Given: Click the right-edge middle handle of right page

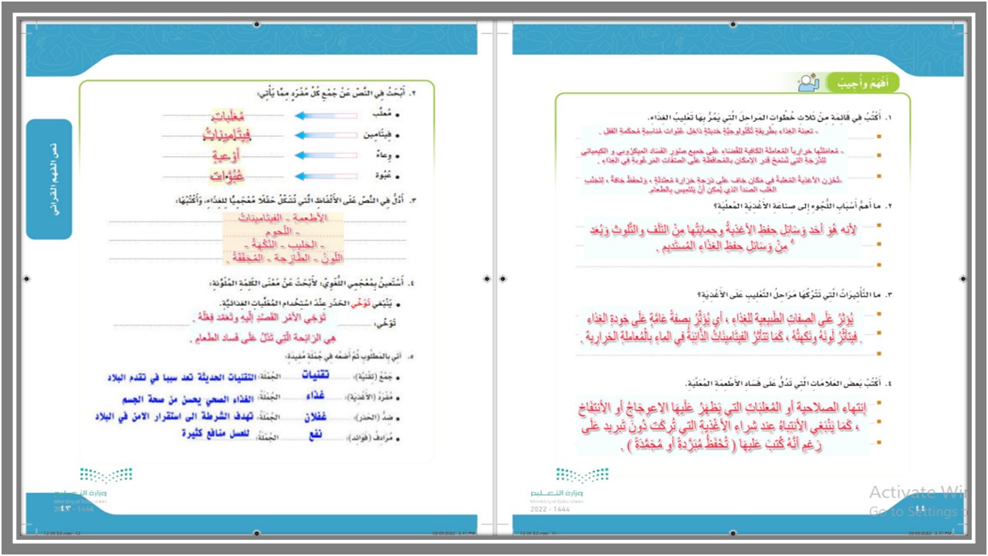Looking at the screenshot, I should pyautogui.click(x=963, y=278).
